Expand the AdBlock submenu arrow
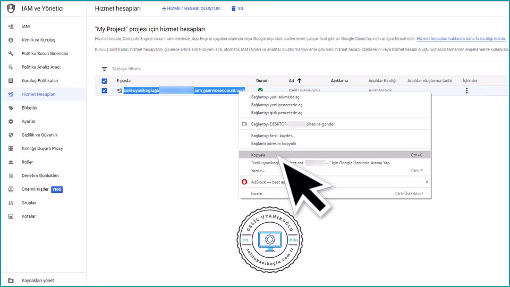This screenshot has height=287, width=510. point(427,182)
